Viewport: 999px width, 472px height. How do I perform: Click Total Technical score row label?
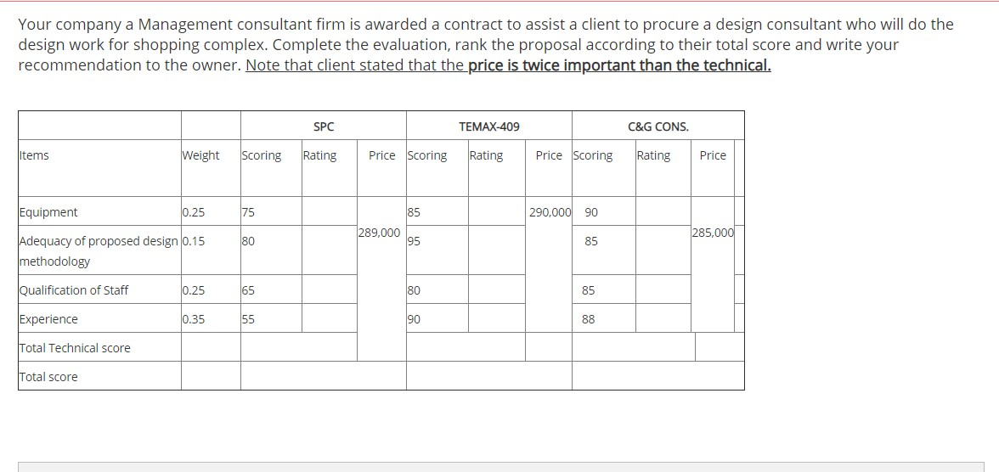pyautogui.click(x=75, y=348)
